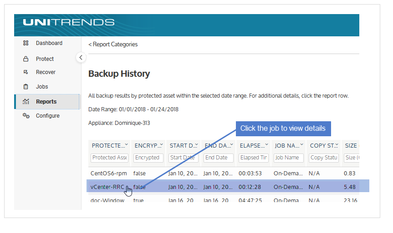The width and height of the screenshot is (393, 233).
Task: Click the Jobs clipboard icon
Action: pos(26,87)
